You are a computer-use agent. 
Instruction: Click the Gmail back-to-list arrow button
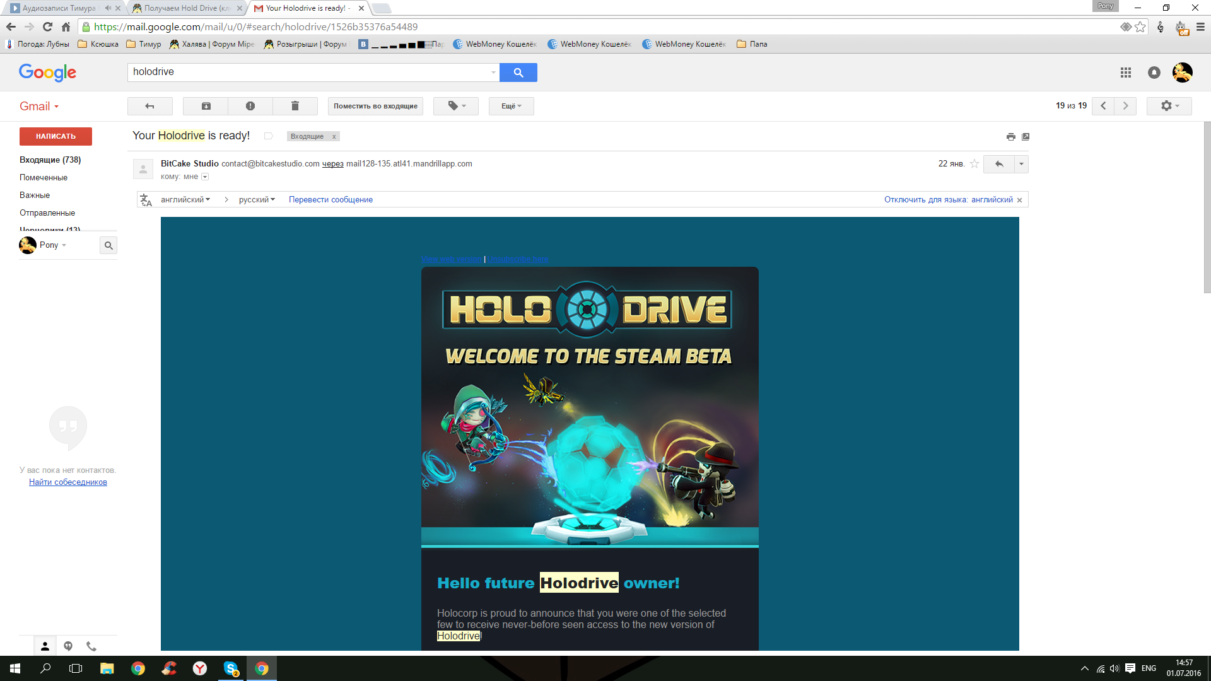point(149,106)
